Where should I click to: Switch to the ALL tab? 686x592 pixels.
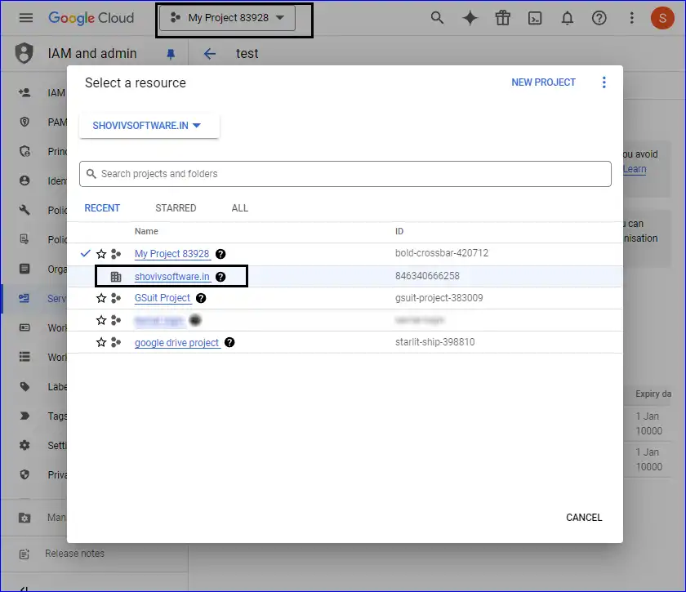[x=239, y=208]
